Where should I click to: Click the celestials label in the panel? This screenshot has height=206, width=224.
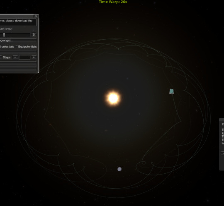(x=7, y=47)
